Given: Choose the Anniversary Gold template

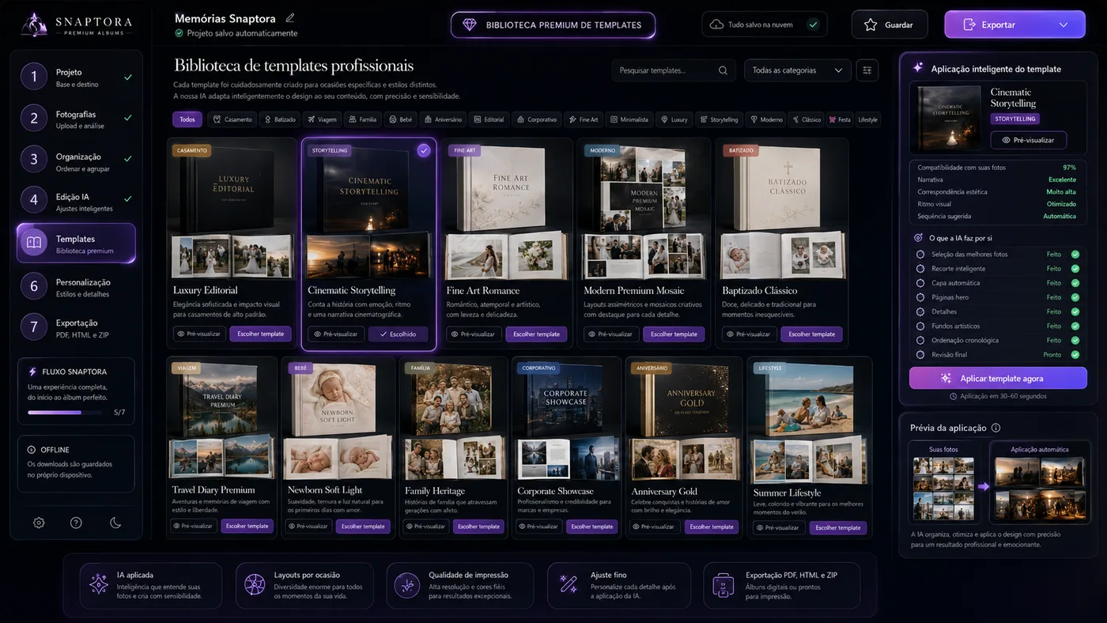Looking at the screenshot, I should pos(712,527).
